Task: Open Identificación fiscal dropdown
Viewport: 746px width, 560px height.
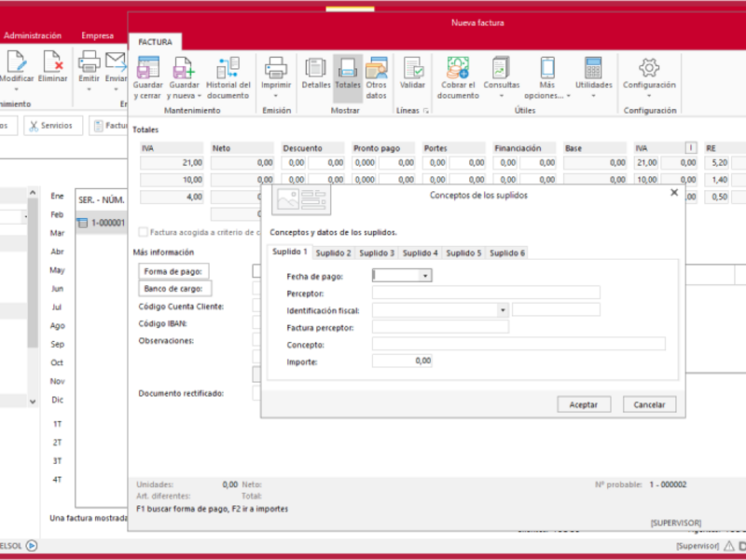Action: pyautogui.click(x=503, y=310)
